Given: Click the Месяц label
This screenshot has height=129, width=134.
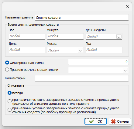Looking at the screenshot, I should 52,44.
